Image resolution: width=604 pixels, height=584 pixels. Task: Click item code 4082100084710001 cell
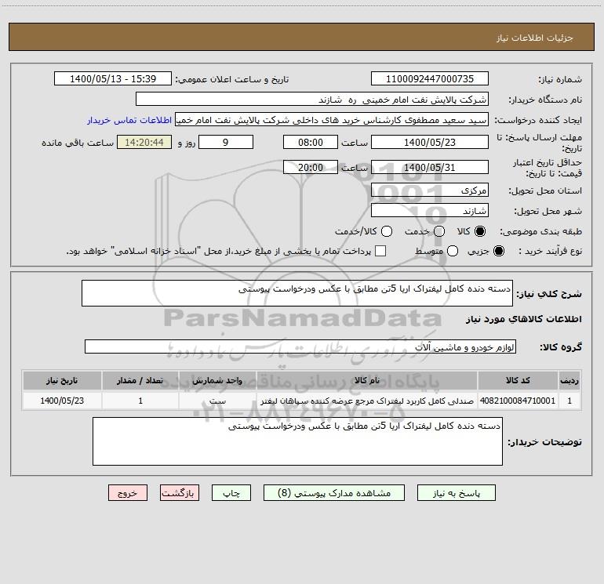click(x=518, y=401)
